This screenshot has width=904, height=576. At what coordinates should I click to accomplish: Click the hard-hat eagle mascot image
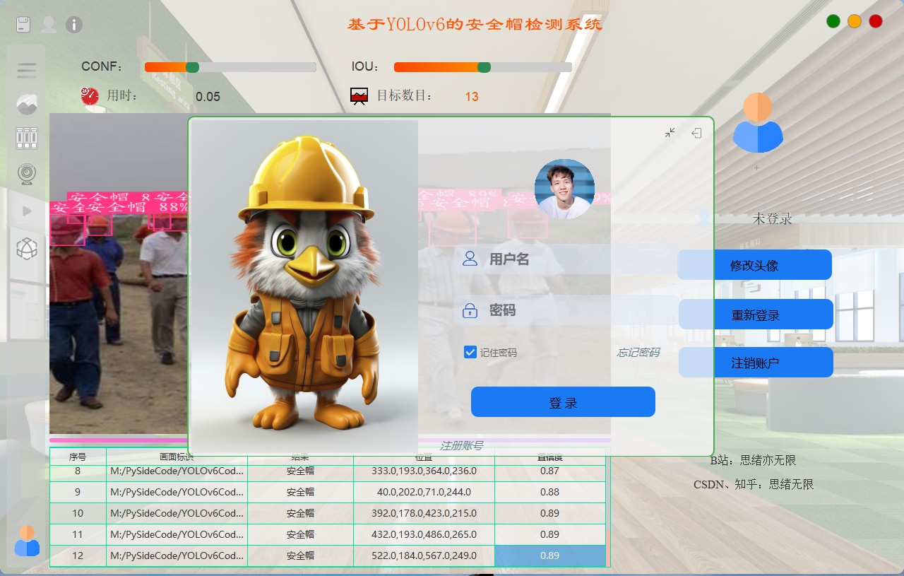tap(304, 286)
